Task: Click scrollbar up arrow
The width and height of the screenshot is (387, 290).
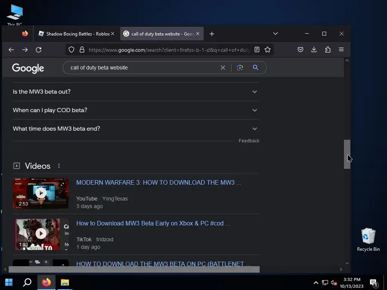Action: point(347,60)
